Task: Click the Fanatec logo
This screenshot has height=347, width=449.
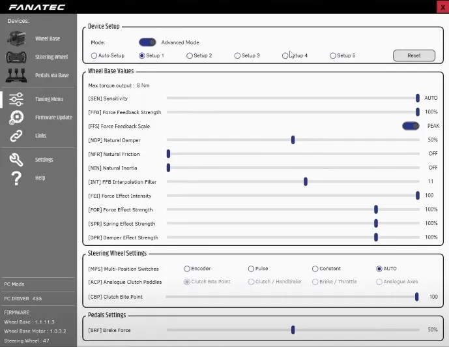Action: coord(37,7)
